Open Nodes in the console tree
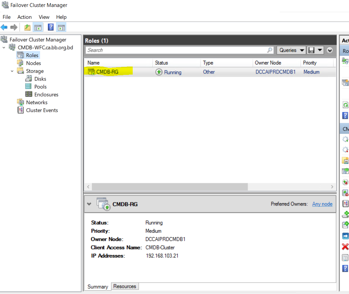This screenshot has height=294, width=349. 33,63
